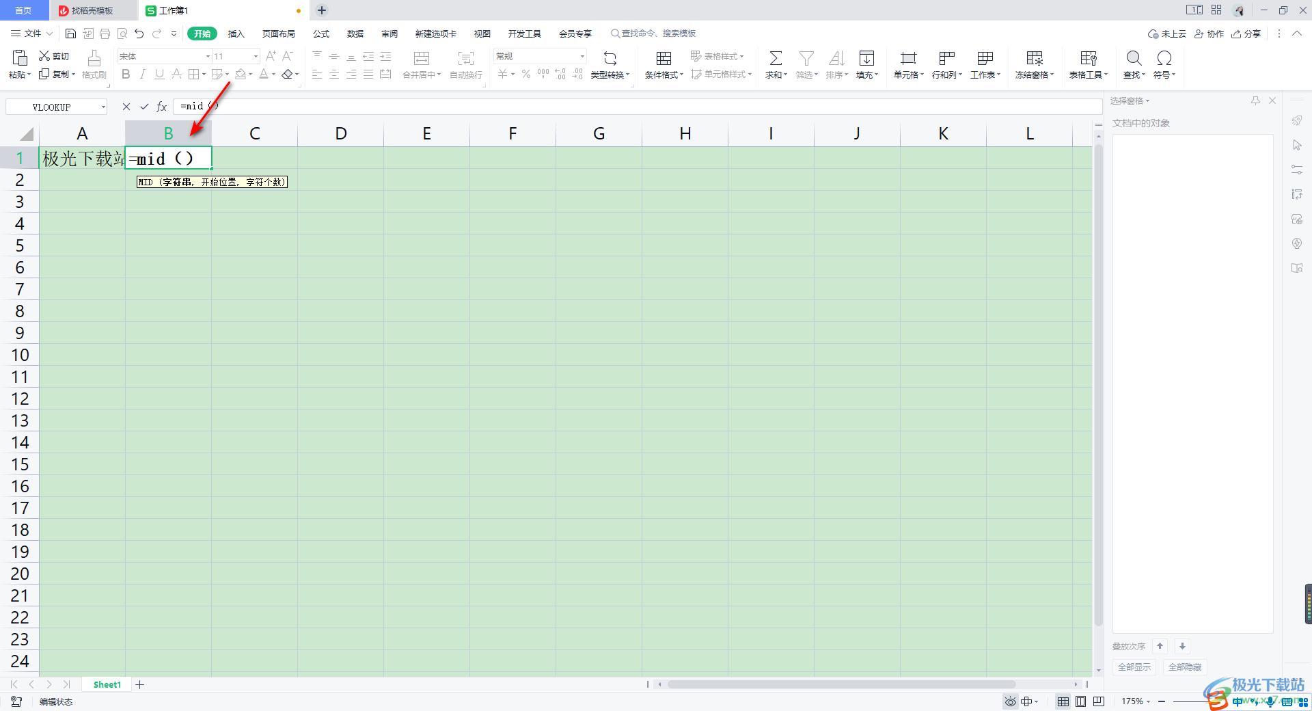
Task: Open the font size dropdown
Action: point(256,56)
